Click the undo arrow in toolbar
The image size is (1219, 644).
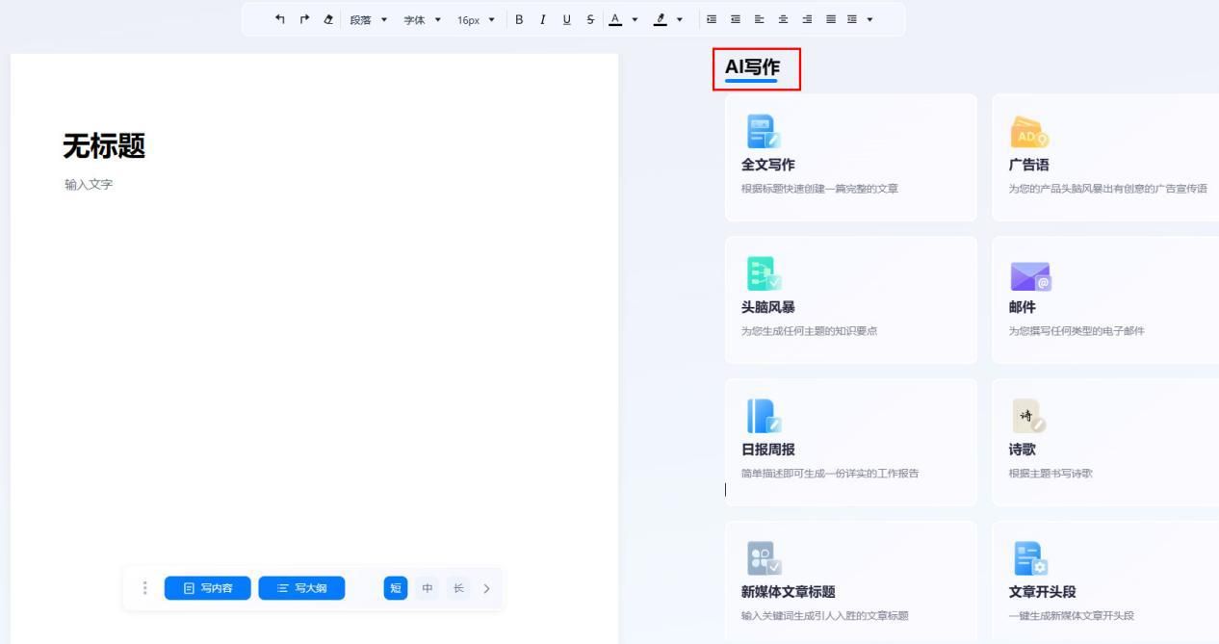(280, 19)
